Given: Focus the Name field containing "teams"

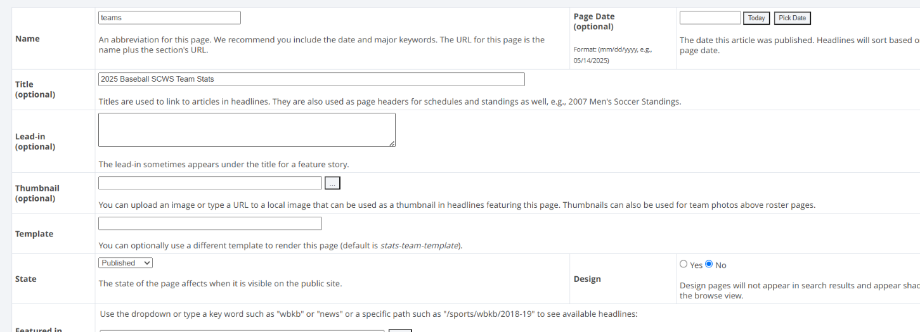Looking at the screenshot, I should 169,18.
